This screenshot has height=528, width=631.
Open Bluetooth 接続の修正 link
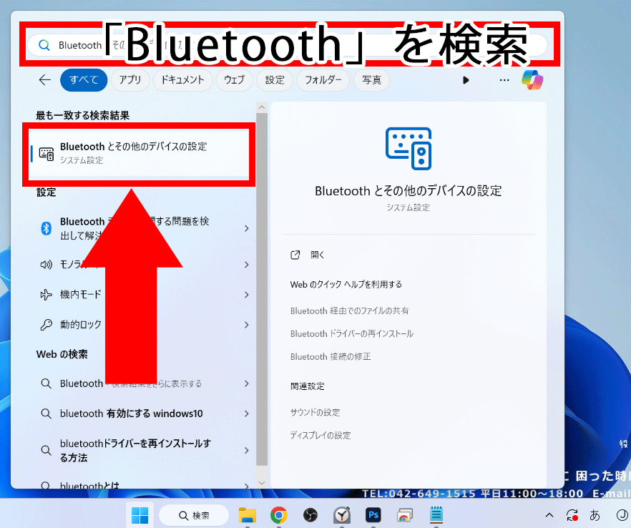pyautogui.click(x=331, y=356)
